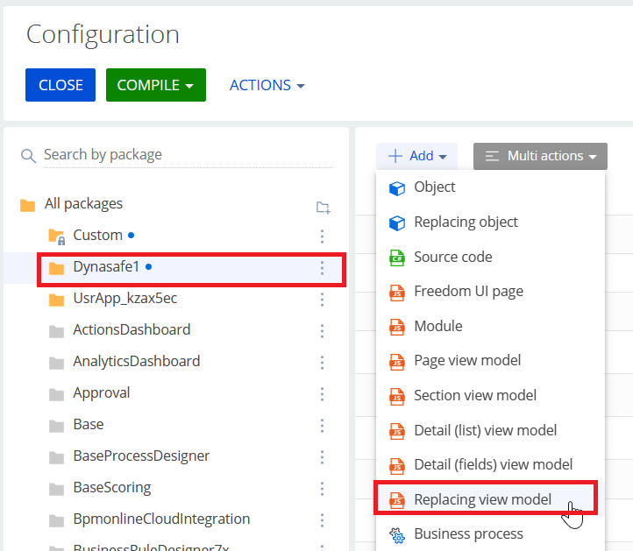
Task: Click the locked Custom package folder icon
Action: pyautogui.click(x=56, y=236)
